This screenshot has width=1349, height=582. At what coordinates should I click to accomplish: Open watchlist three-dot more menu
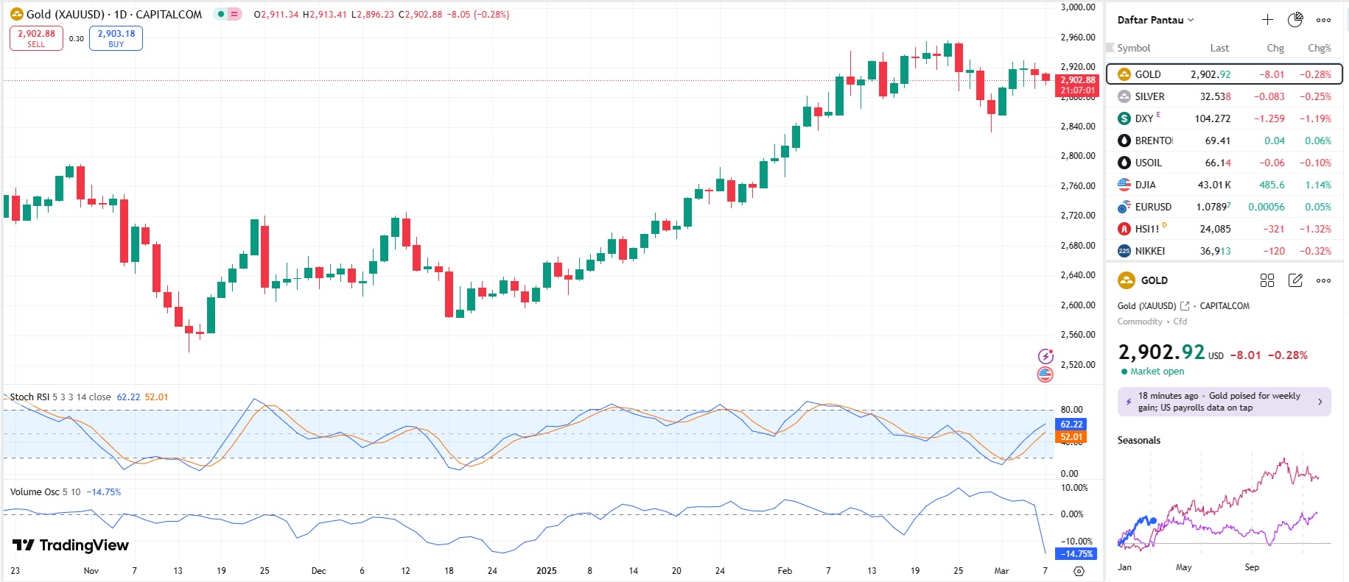(x=1323, y=20)
